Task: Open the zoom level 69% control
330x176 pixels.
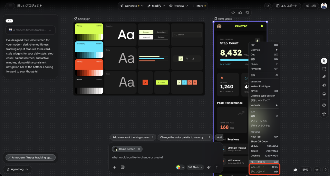Action: click(x=305, y=170)
